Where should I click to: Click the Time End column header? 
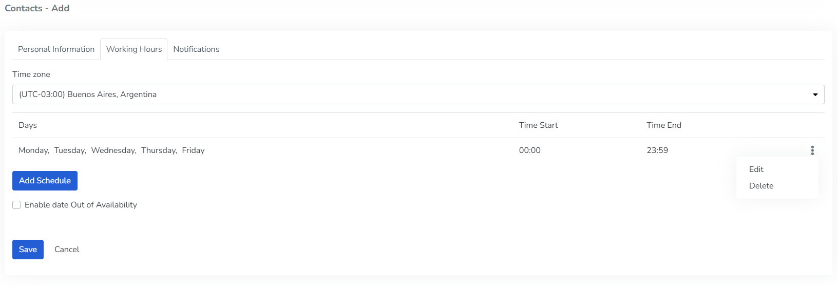663,125
